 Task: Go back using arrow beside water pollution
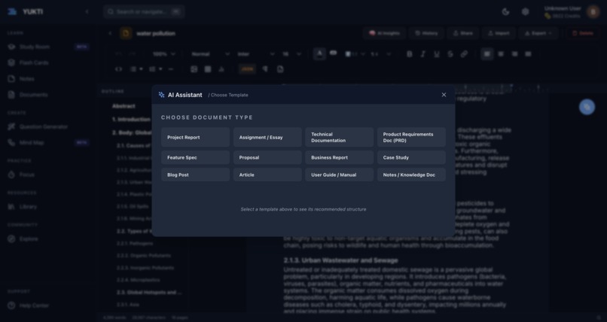[x=110, y=34]
